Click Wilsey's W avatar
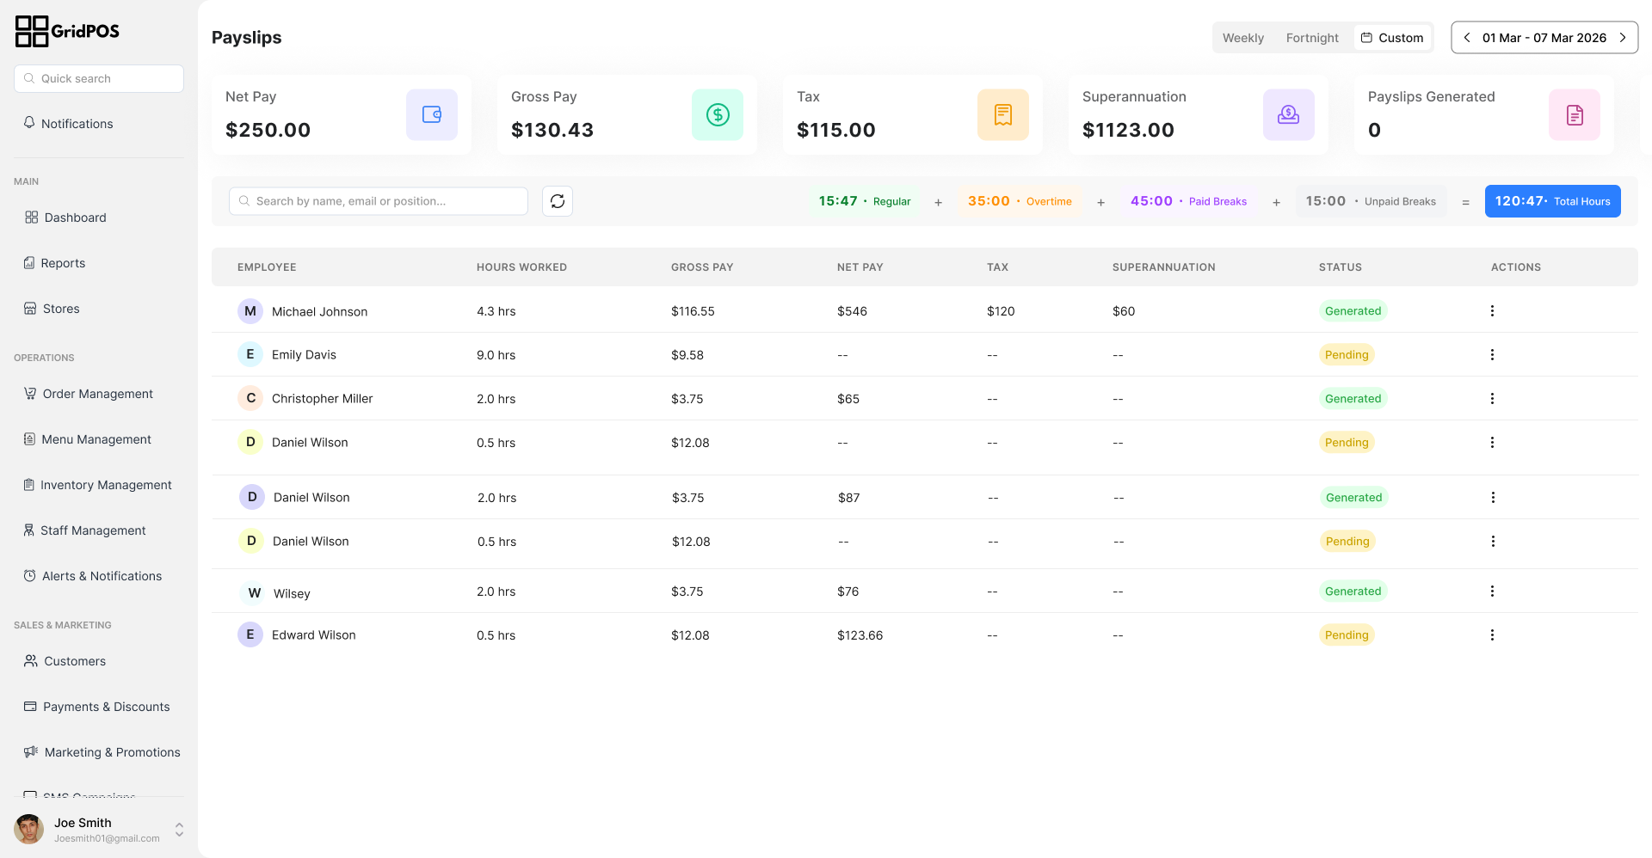The width and height of the screenshot is (1652, 858). pyautogui.click(x=254, y=593)
